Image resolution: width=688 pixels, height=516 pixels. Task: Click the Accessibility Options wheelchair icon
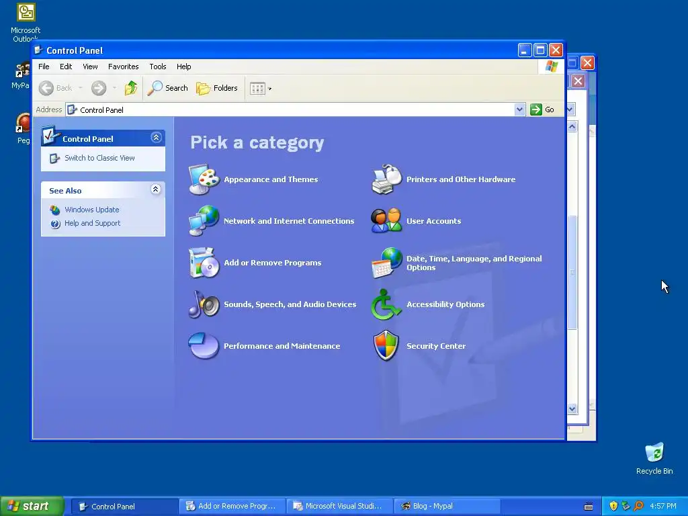click(x=386, y=304)
